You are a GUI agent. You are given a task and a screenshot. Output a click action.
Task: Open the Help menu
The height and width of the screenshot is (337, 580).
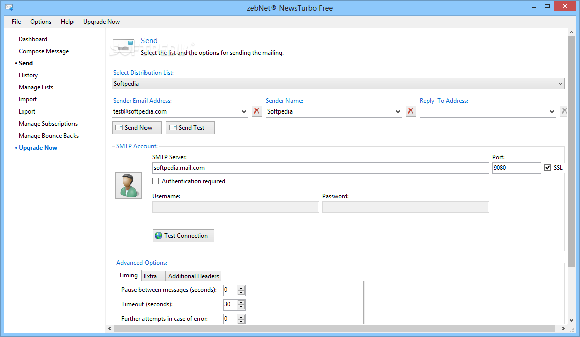67,22
